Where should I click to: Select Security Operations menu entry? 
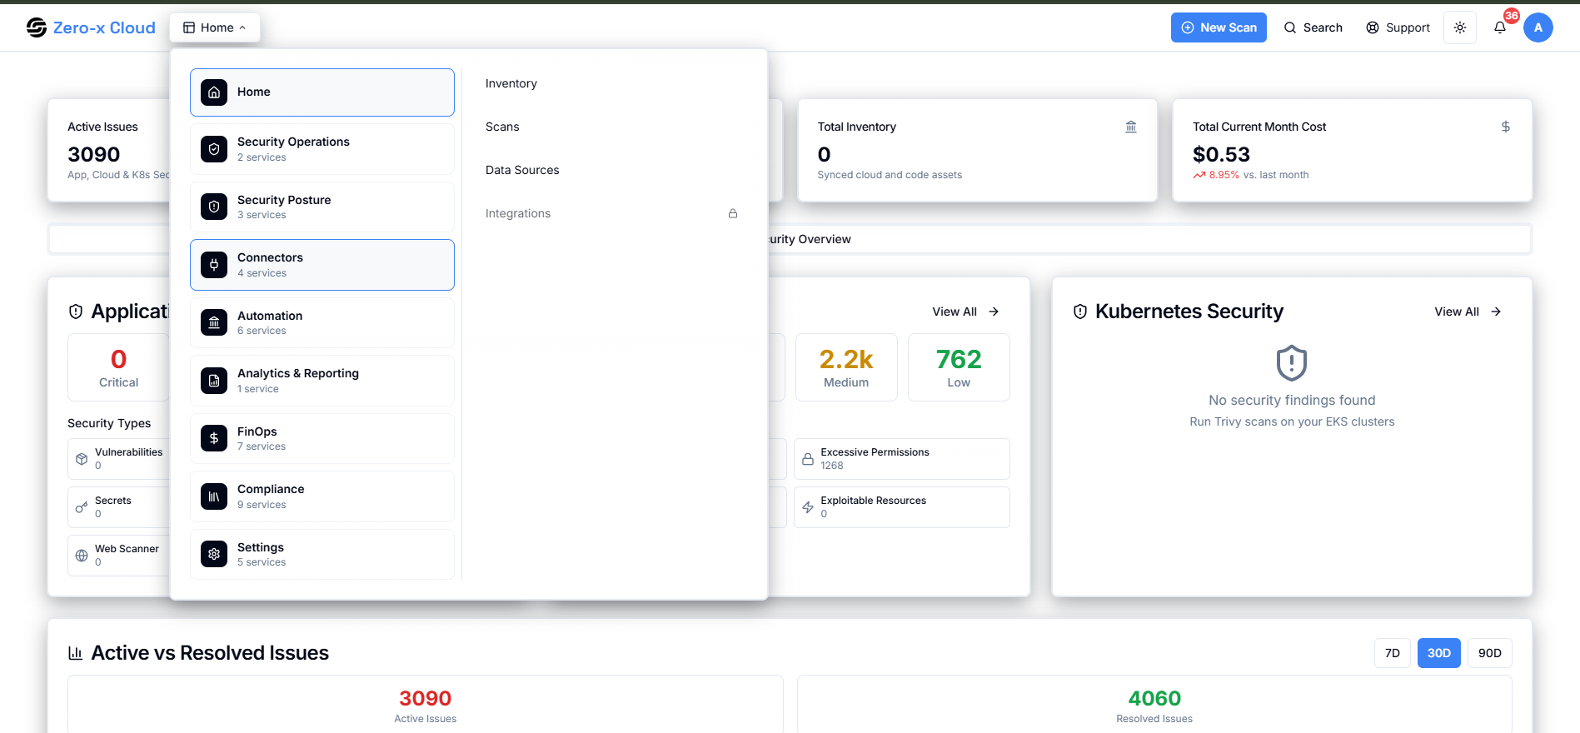[322, 149]
